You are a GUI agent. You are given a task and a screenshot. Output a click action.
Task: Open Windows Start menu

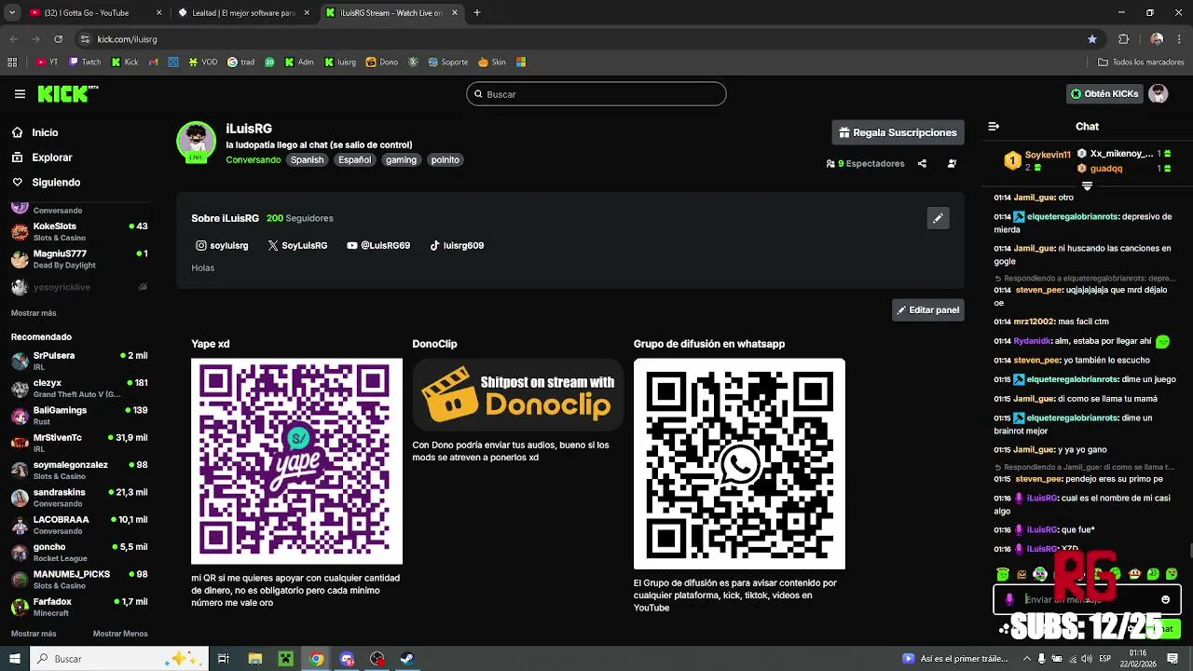click(15, 659)
